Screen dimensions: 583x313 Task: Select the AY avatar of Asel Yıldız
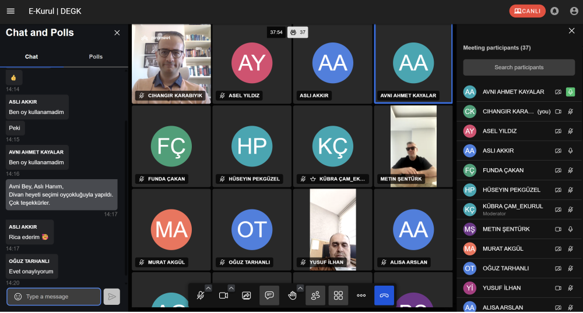[252, 63]
